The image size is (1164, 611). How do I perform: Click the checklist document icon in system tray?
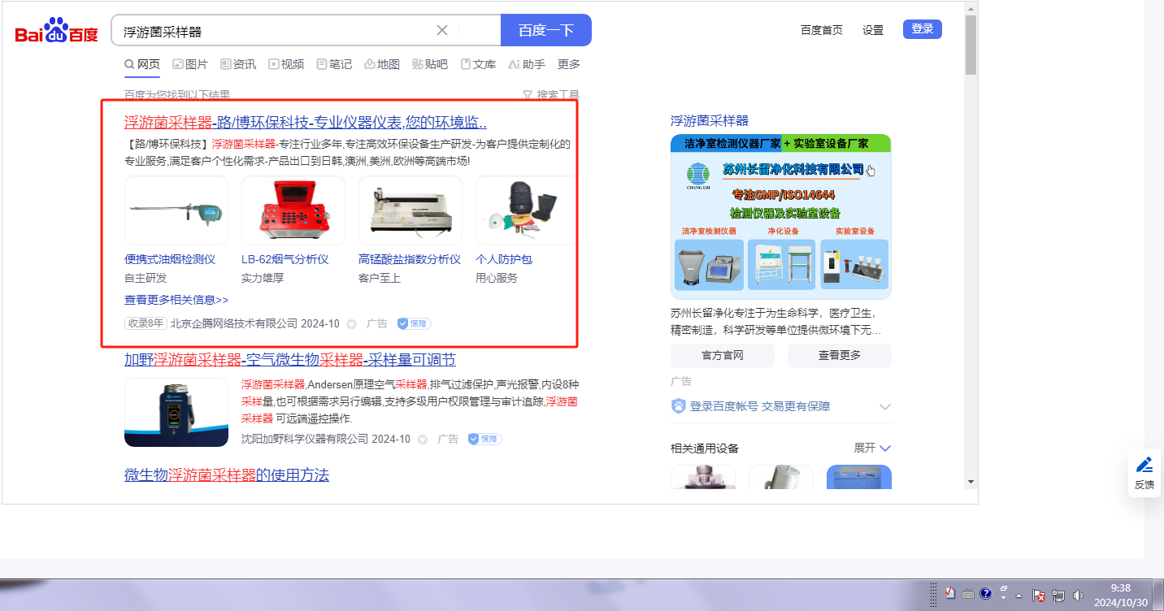(950, 594)
